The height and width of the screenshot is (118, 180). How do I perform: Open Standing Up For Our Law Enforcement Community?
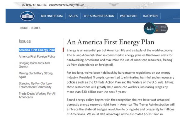[x=35, y=85]
